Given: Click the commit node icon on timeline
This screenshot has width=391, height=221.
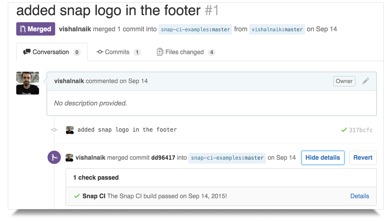Looking at the screenshot, I should point(54,130).
